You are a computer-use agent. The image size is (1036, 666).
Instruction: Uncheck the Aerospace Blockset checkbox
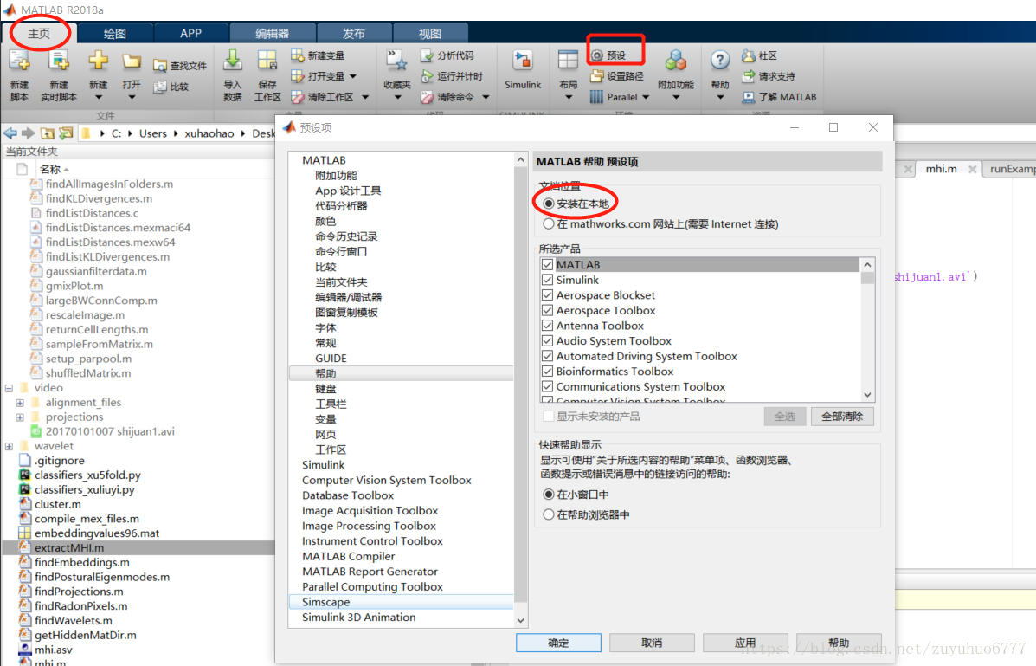point(547,295)
